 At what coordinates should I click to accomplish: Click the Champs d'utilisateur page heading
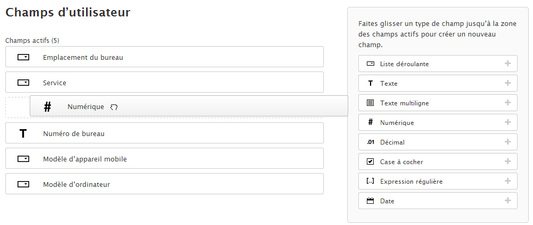67,13
